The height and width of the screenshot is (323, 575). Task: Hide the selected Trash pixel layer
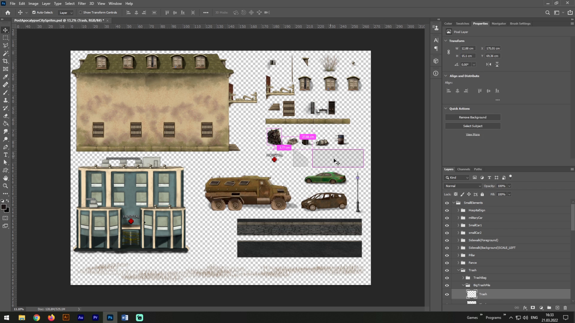point(447,294)
